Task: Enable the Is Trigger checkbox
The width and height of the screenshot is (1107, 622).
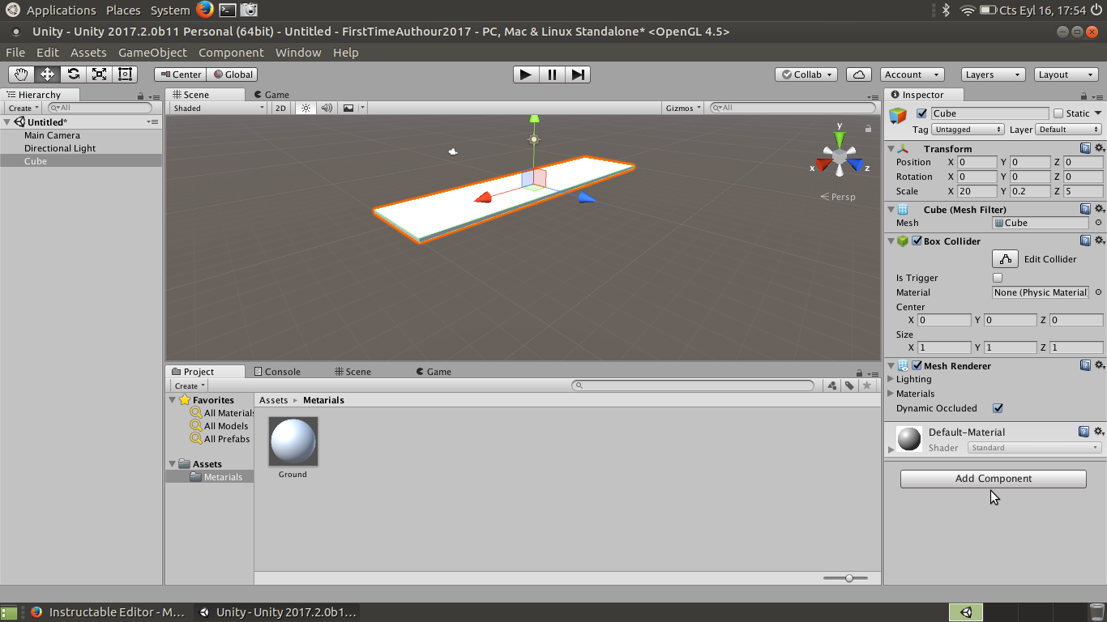Action: [x=998, y=278]
